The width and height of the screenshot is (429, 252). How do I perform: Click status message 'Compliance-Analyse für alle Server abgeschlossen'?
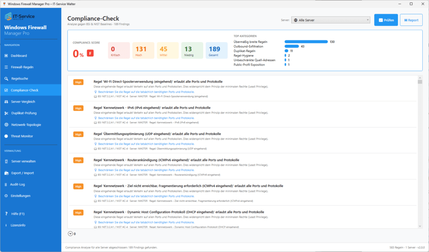coord(111,248)
